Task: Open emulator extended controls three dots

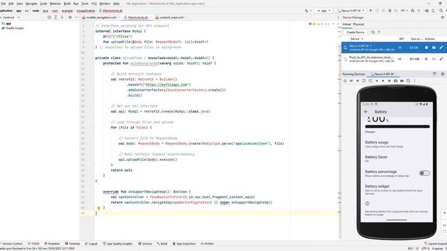Action: pyautogui.click(x=414, y=81)
